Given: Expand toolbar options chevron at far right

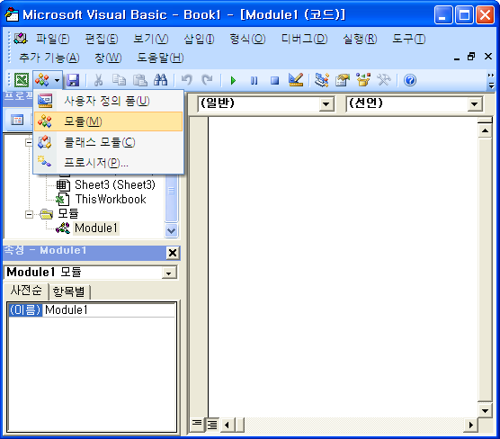Looking at the screenshot, I should (491, 80).
